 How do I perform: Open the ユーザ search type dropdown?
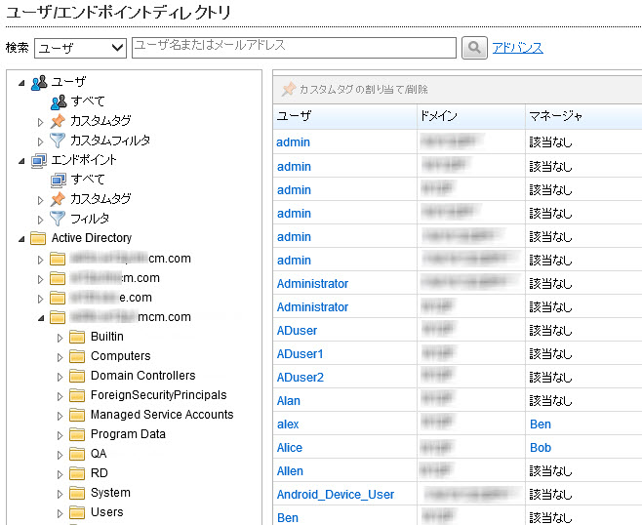(80, 48)
